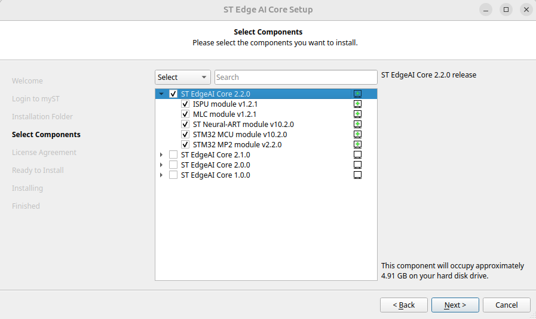Uncheck the ST EdgeAI Core 2.2.0 checkbox
Image resolution: width=536 pixels, height=319 pixels.
[x=173, y=94]
